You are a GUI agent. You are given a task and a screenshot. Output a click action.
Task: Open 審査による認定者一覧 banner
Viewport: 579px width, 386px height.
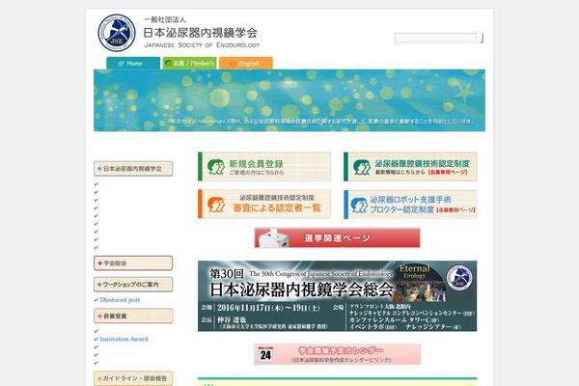click(264, 205)
